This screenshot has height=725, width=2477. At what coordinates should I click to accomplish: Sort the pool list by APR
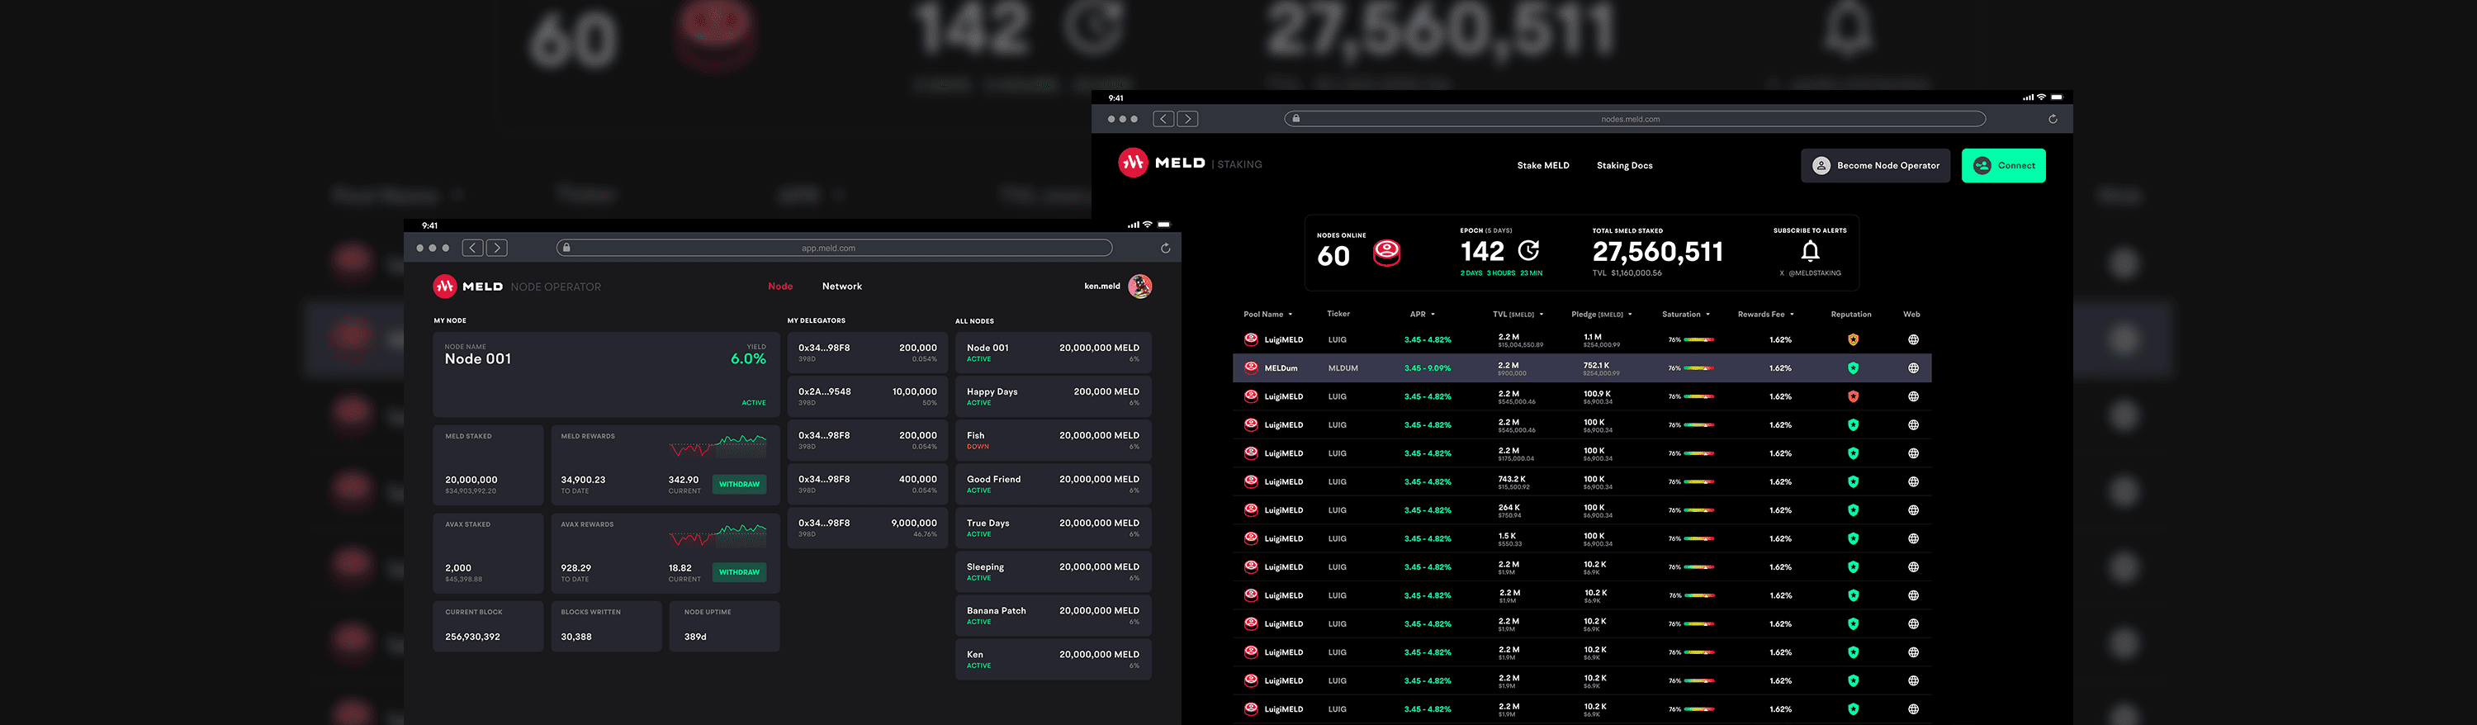tap(1421, 315)
